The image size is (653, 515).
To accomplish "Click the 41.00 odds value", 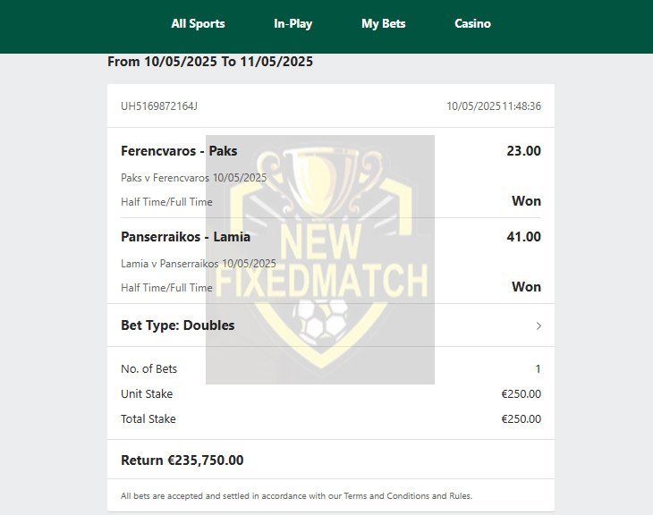I will click(x=523, y=236).
